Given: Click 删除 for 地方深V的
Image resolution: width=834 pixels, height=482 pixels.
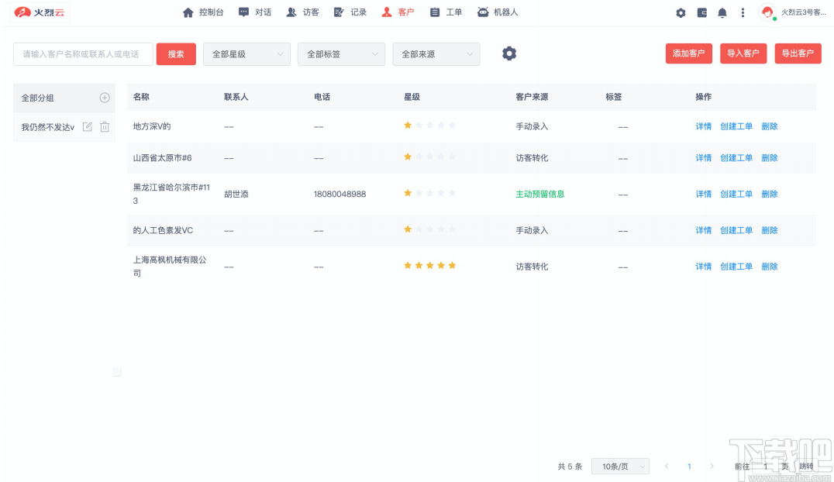Looking at the screenshot, I should pyautogui.click(x=769, y=126).
